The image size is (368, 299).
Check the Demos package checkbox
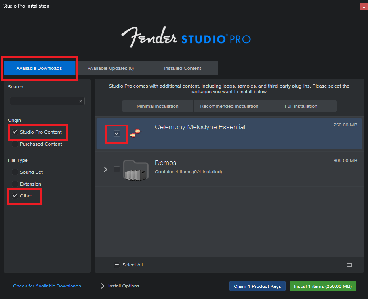[x=116, y=169]
